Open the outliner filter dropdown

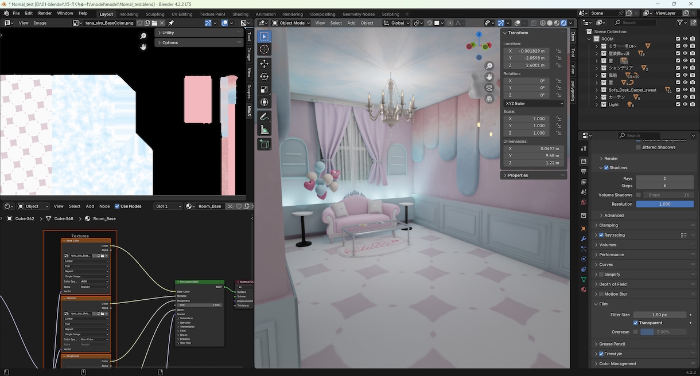click(x=682, y=22)
